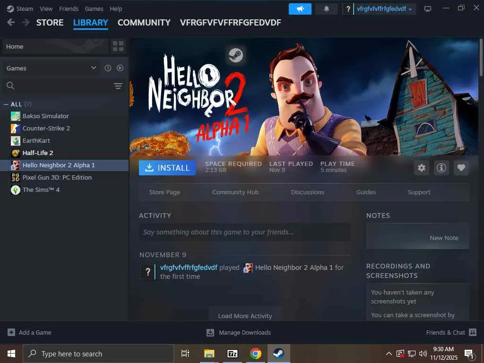The width and height of the screenshot is (484, 363).
Task: Open File Explorer from taskbar
Action: [209, 354]
